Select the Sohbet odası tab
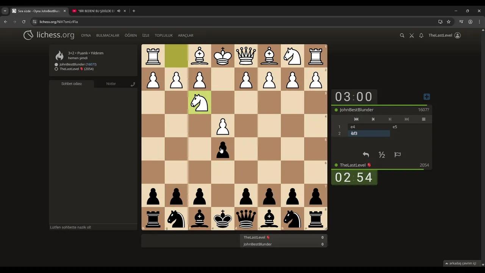The width and height of the screenshot is (485, 273). (x=72, y=84)
